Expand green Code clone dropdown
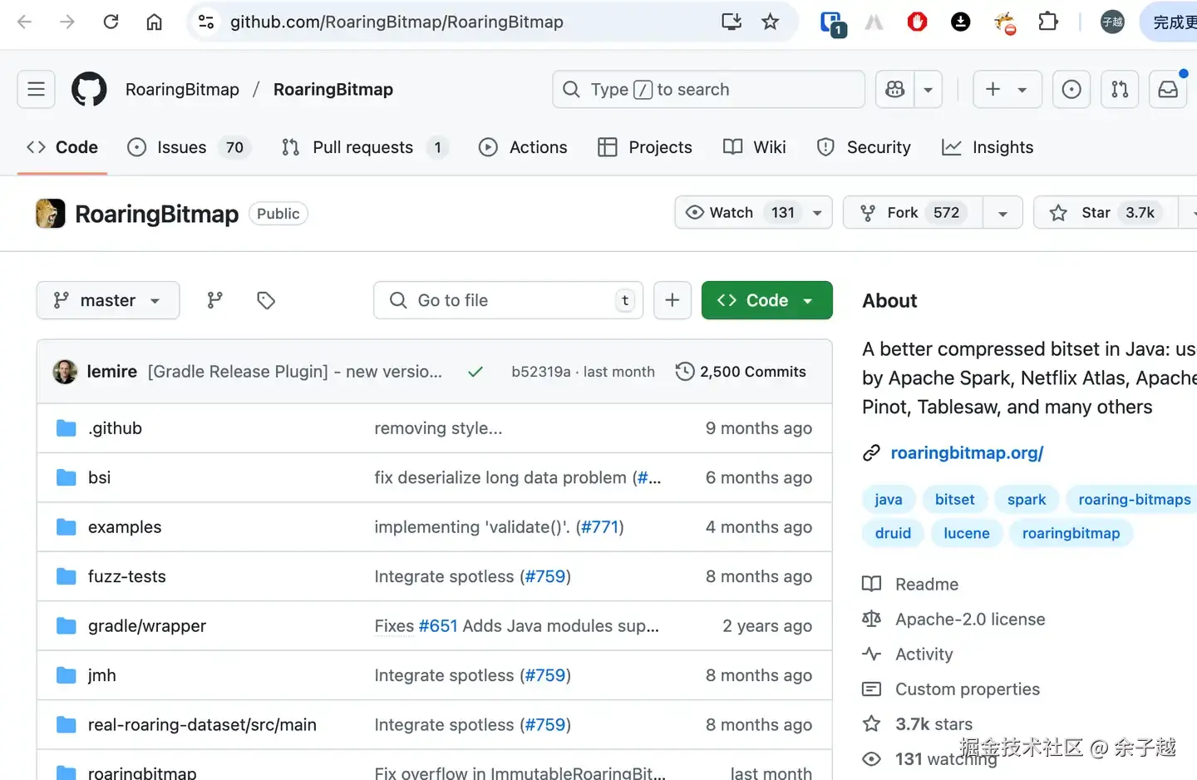 pyautogui.click(x=766, y=300)
